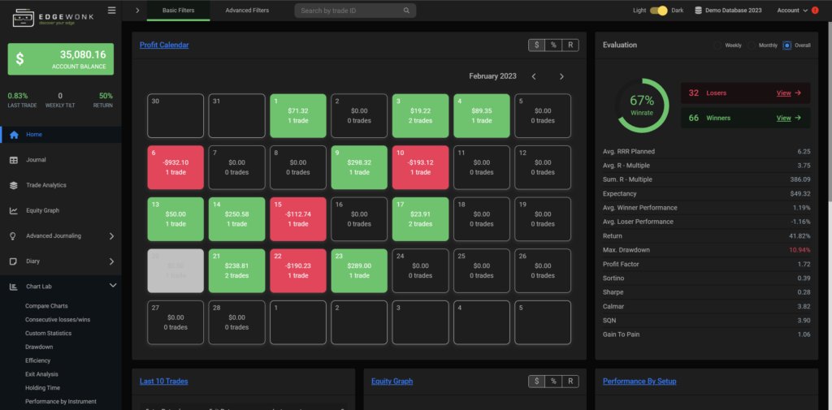Open the Account dropdown
The image size is (832, 410).
click(x=791, y=10)
